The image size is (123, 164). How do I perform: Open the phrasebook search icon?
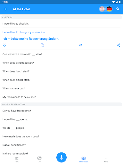click(118, 9)
